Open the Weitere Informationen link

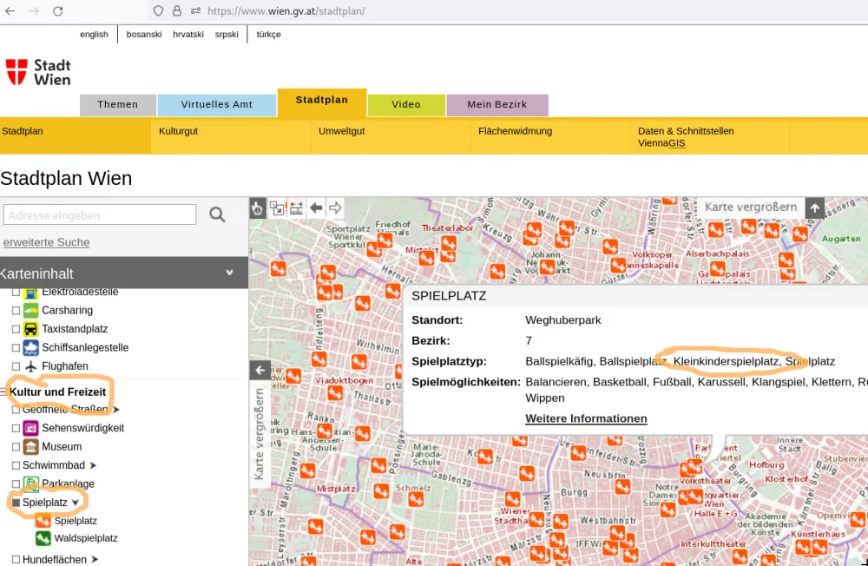[x=586, y=418]
